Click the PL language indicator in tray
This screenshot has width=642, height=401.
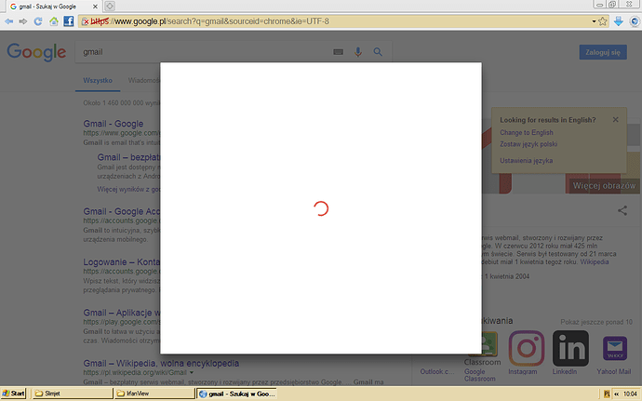[607, 394]
